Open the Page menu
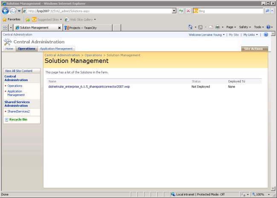 click(x=231, y=27)
